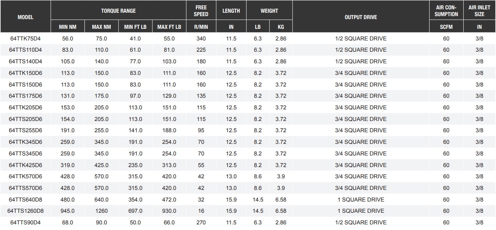
Task: Click the 64TTS90D4 model in the last row
Action: click(x=26, y=223)
